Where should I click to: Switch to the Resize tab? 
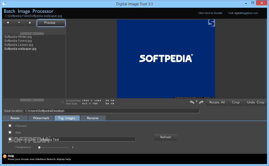(15, 118)
